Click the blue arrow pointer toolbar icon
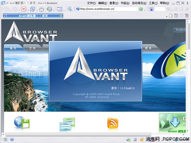Viewport: 191px width, 143px height. coord(70,9)
